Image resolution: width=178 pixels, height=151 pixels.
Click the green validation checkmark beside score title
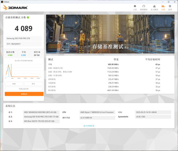tap(28, 18)
